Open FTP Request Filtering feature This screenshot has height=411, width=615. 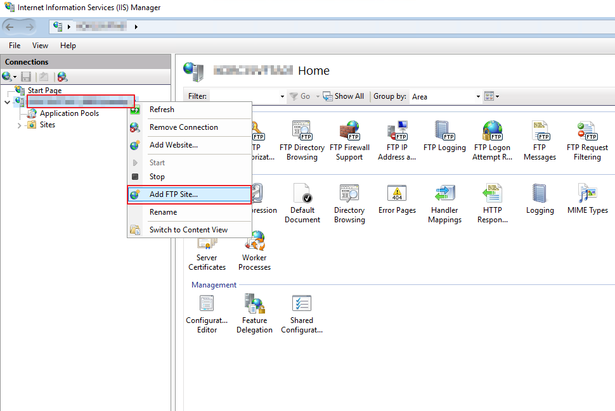[x=587, y=140]
